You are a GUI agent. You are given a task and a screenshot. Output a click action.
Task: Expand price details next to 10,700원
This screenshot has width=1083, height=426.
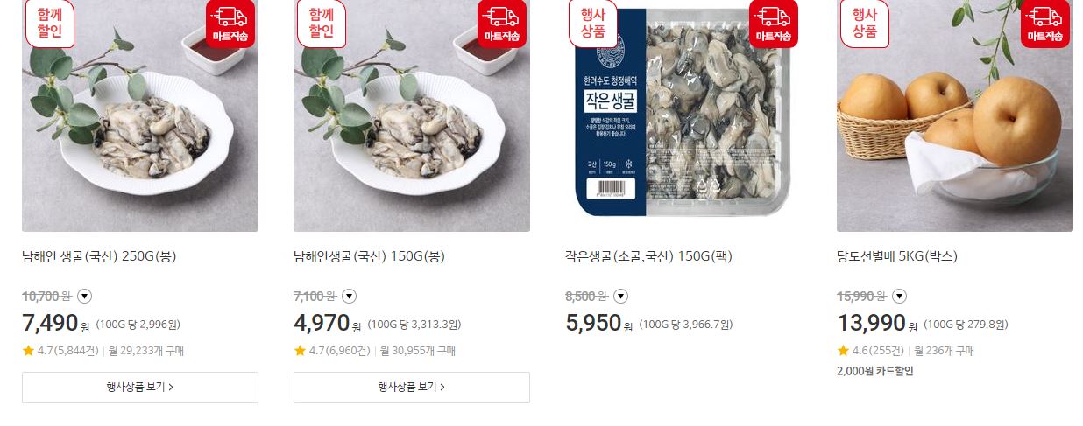[x=84, y=296]
